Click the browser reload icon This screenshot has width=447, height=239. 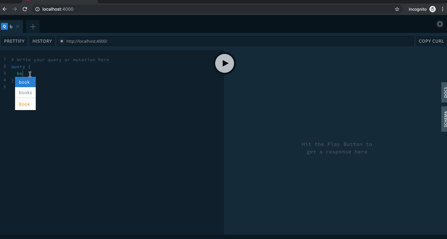(x=25, y=9)
